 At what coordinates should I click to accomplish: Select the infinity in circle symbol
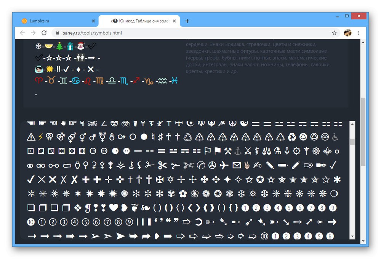coord(325,137)
